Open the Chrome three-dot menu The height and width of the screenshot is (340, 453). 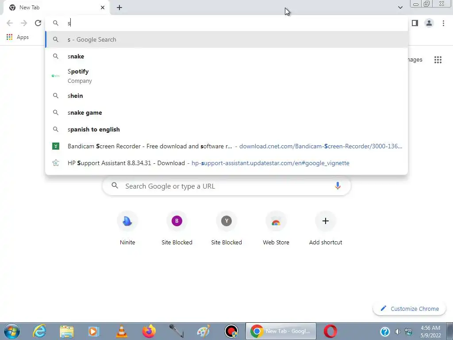[x=443, y=23]
